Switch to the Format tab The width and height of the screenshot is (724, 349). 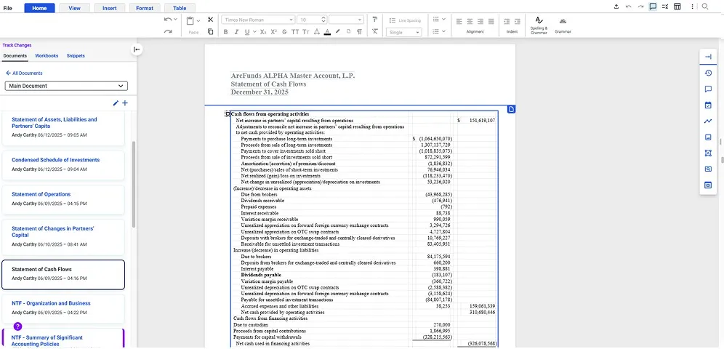(145, 8)
